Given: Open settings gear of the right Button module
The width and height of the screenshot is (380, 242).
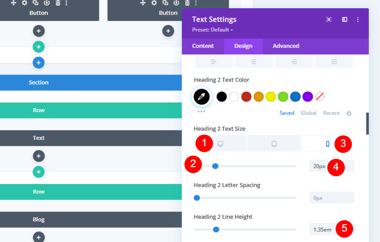Looking at the screenshot, I should click(154, 3).
